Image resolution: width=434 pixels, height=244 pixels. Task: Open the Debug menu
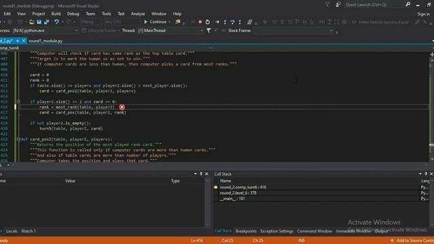pyautogui.click(x=73, y=14)
